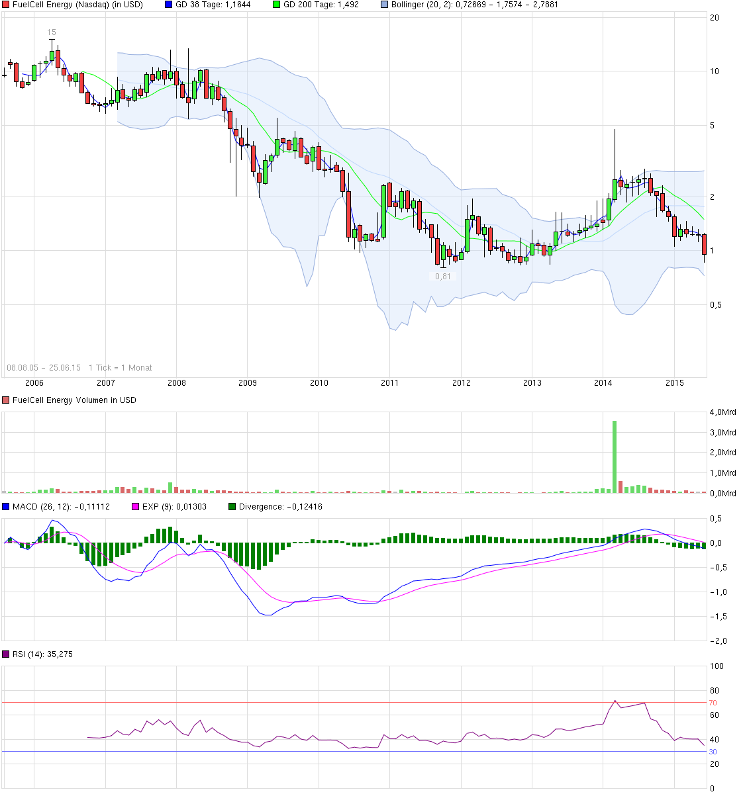745x798 pixels.
Task: Click the '3,0Mrd' volume axis label
Action: 723,433
